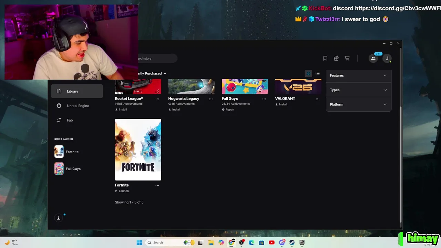The width and height of the screenshot is (441, 248).
Task: Click the VALORANT title text
Action: pos(285,99)
